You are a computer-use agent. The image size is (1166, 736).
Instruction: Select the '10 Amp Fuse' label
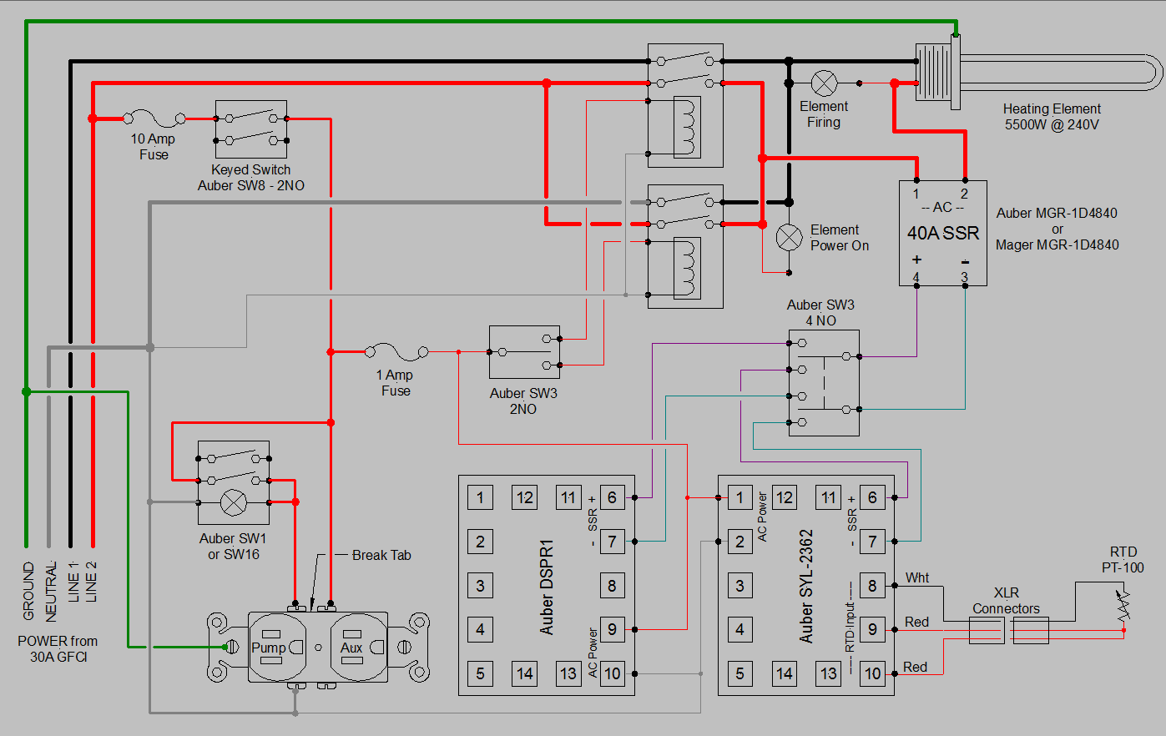coord(154,147)
